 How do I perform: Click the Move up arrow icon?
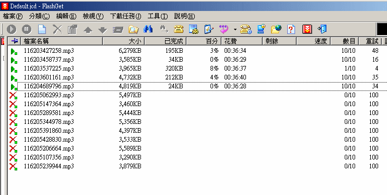pyautogui.click(x=88, y=30)
